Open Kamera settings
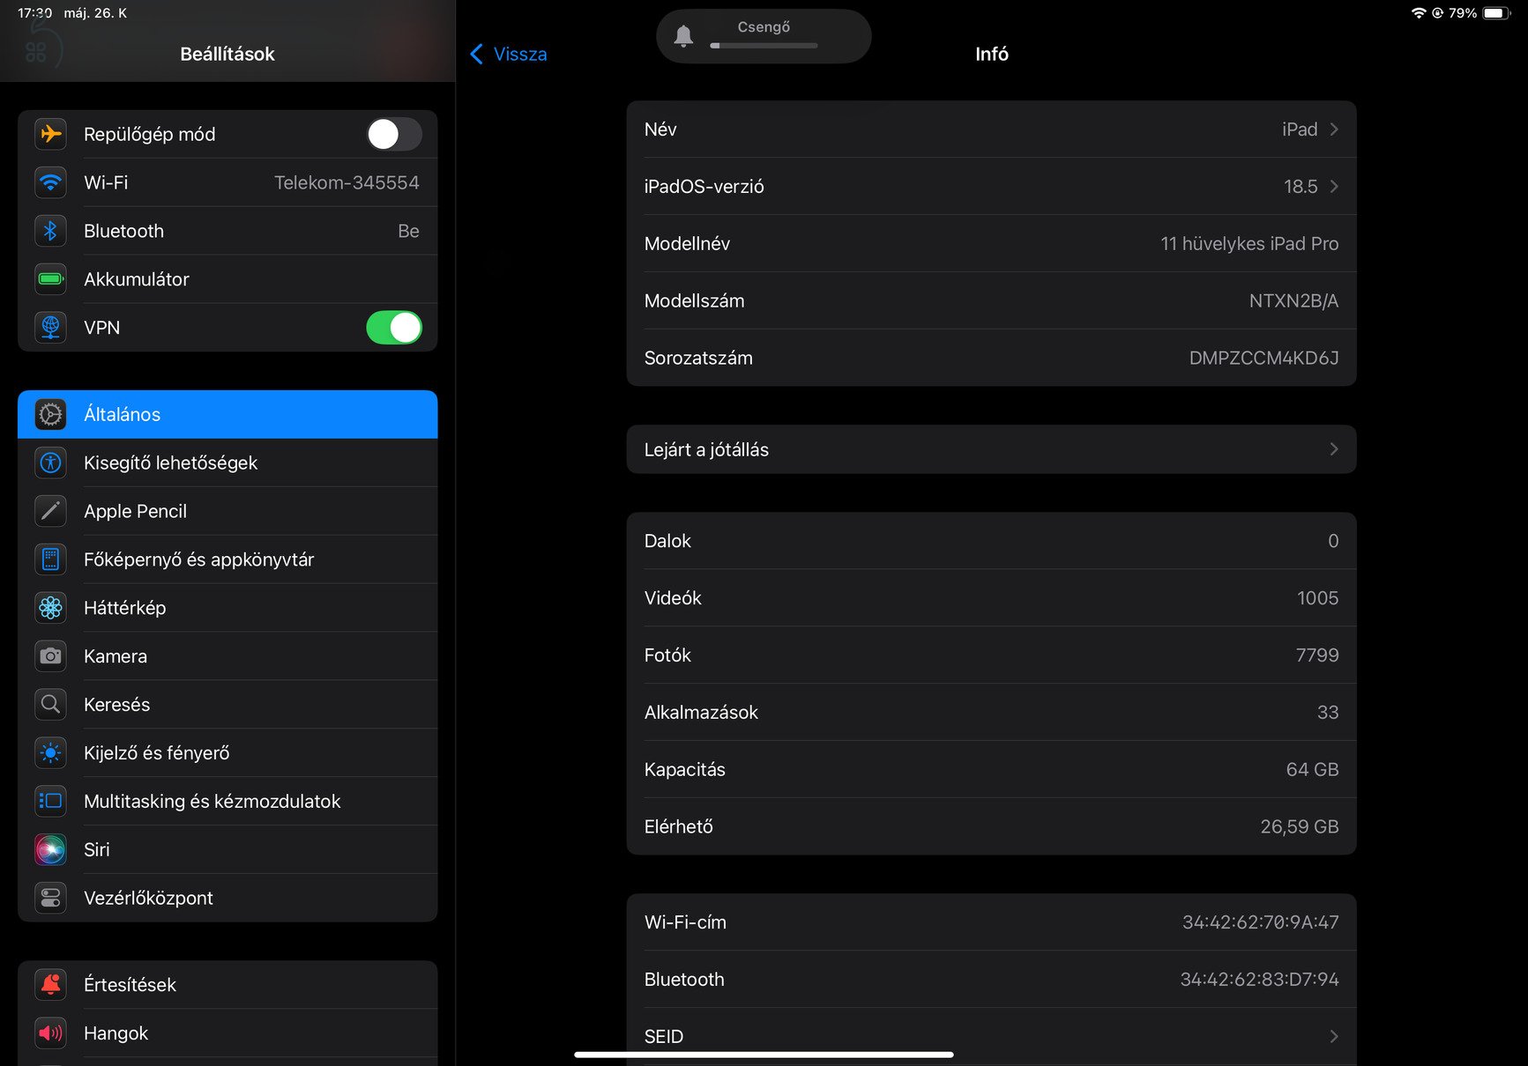The height and width of the screenshot is (1066, 1528). (x=227, y=656)
